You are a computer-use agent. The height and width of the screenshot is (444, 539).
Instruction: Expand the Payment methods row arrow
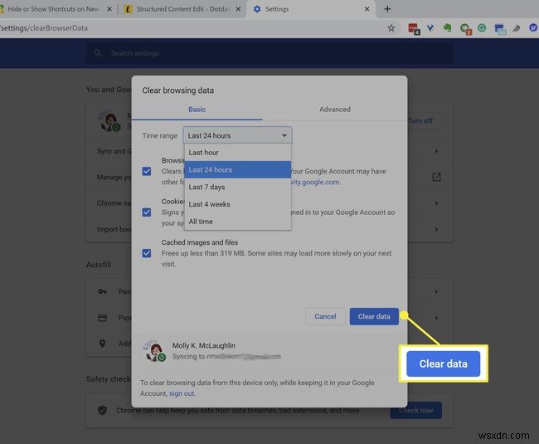tap(436, 318)
